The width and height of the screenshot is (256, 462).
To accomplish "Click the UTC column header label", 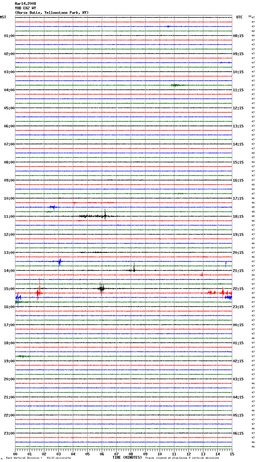I will 239,17.
